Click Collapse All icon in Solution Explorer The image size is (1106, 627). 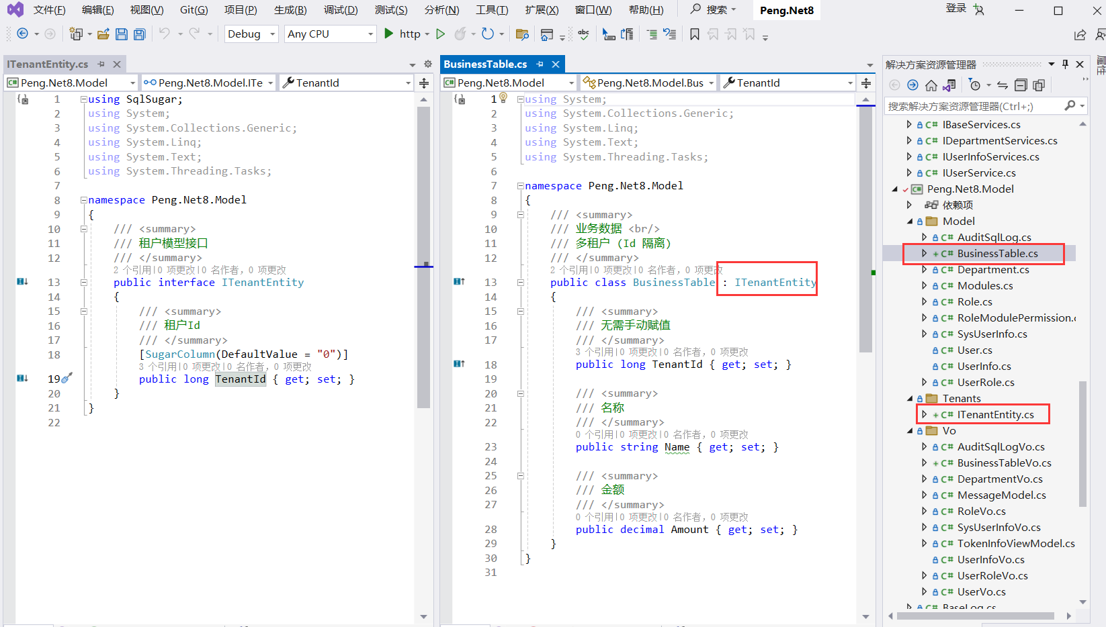(x=1021, y=85)
